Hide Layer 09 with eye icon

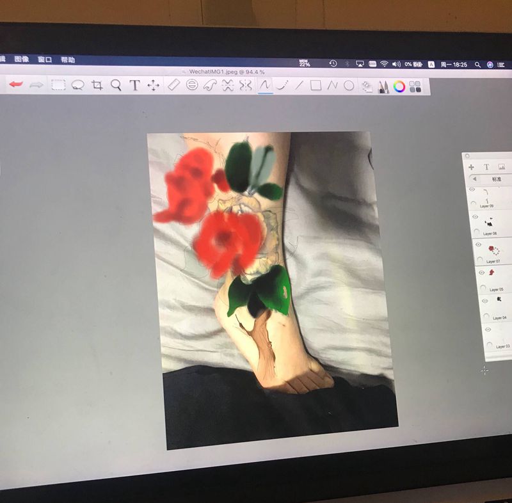pos(472,190)
